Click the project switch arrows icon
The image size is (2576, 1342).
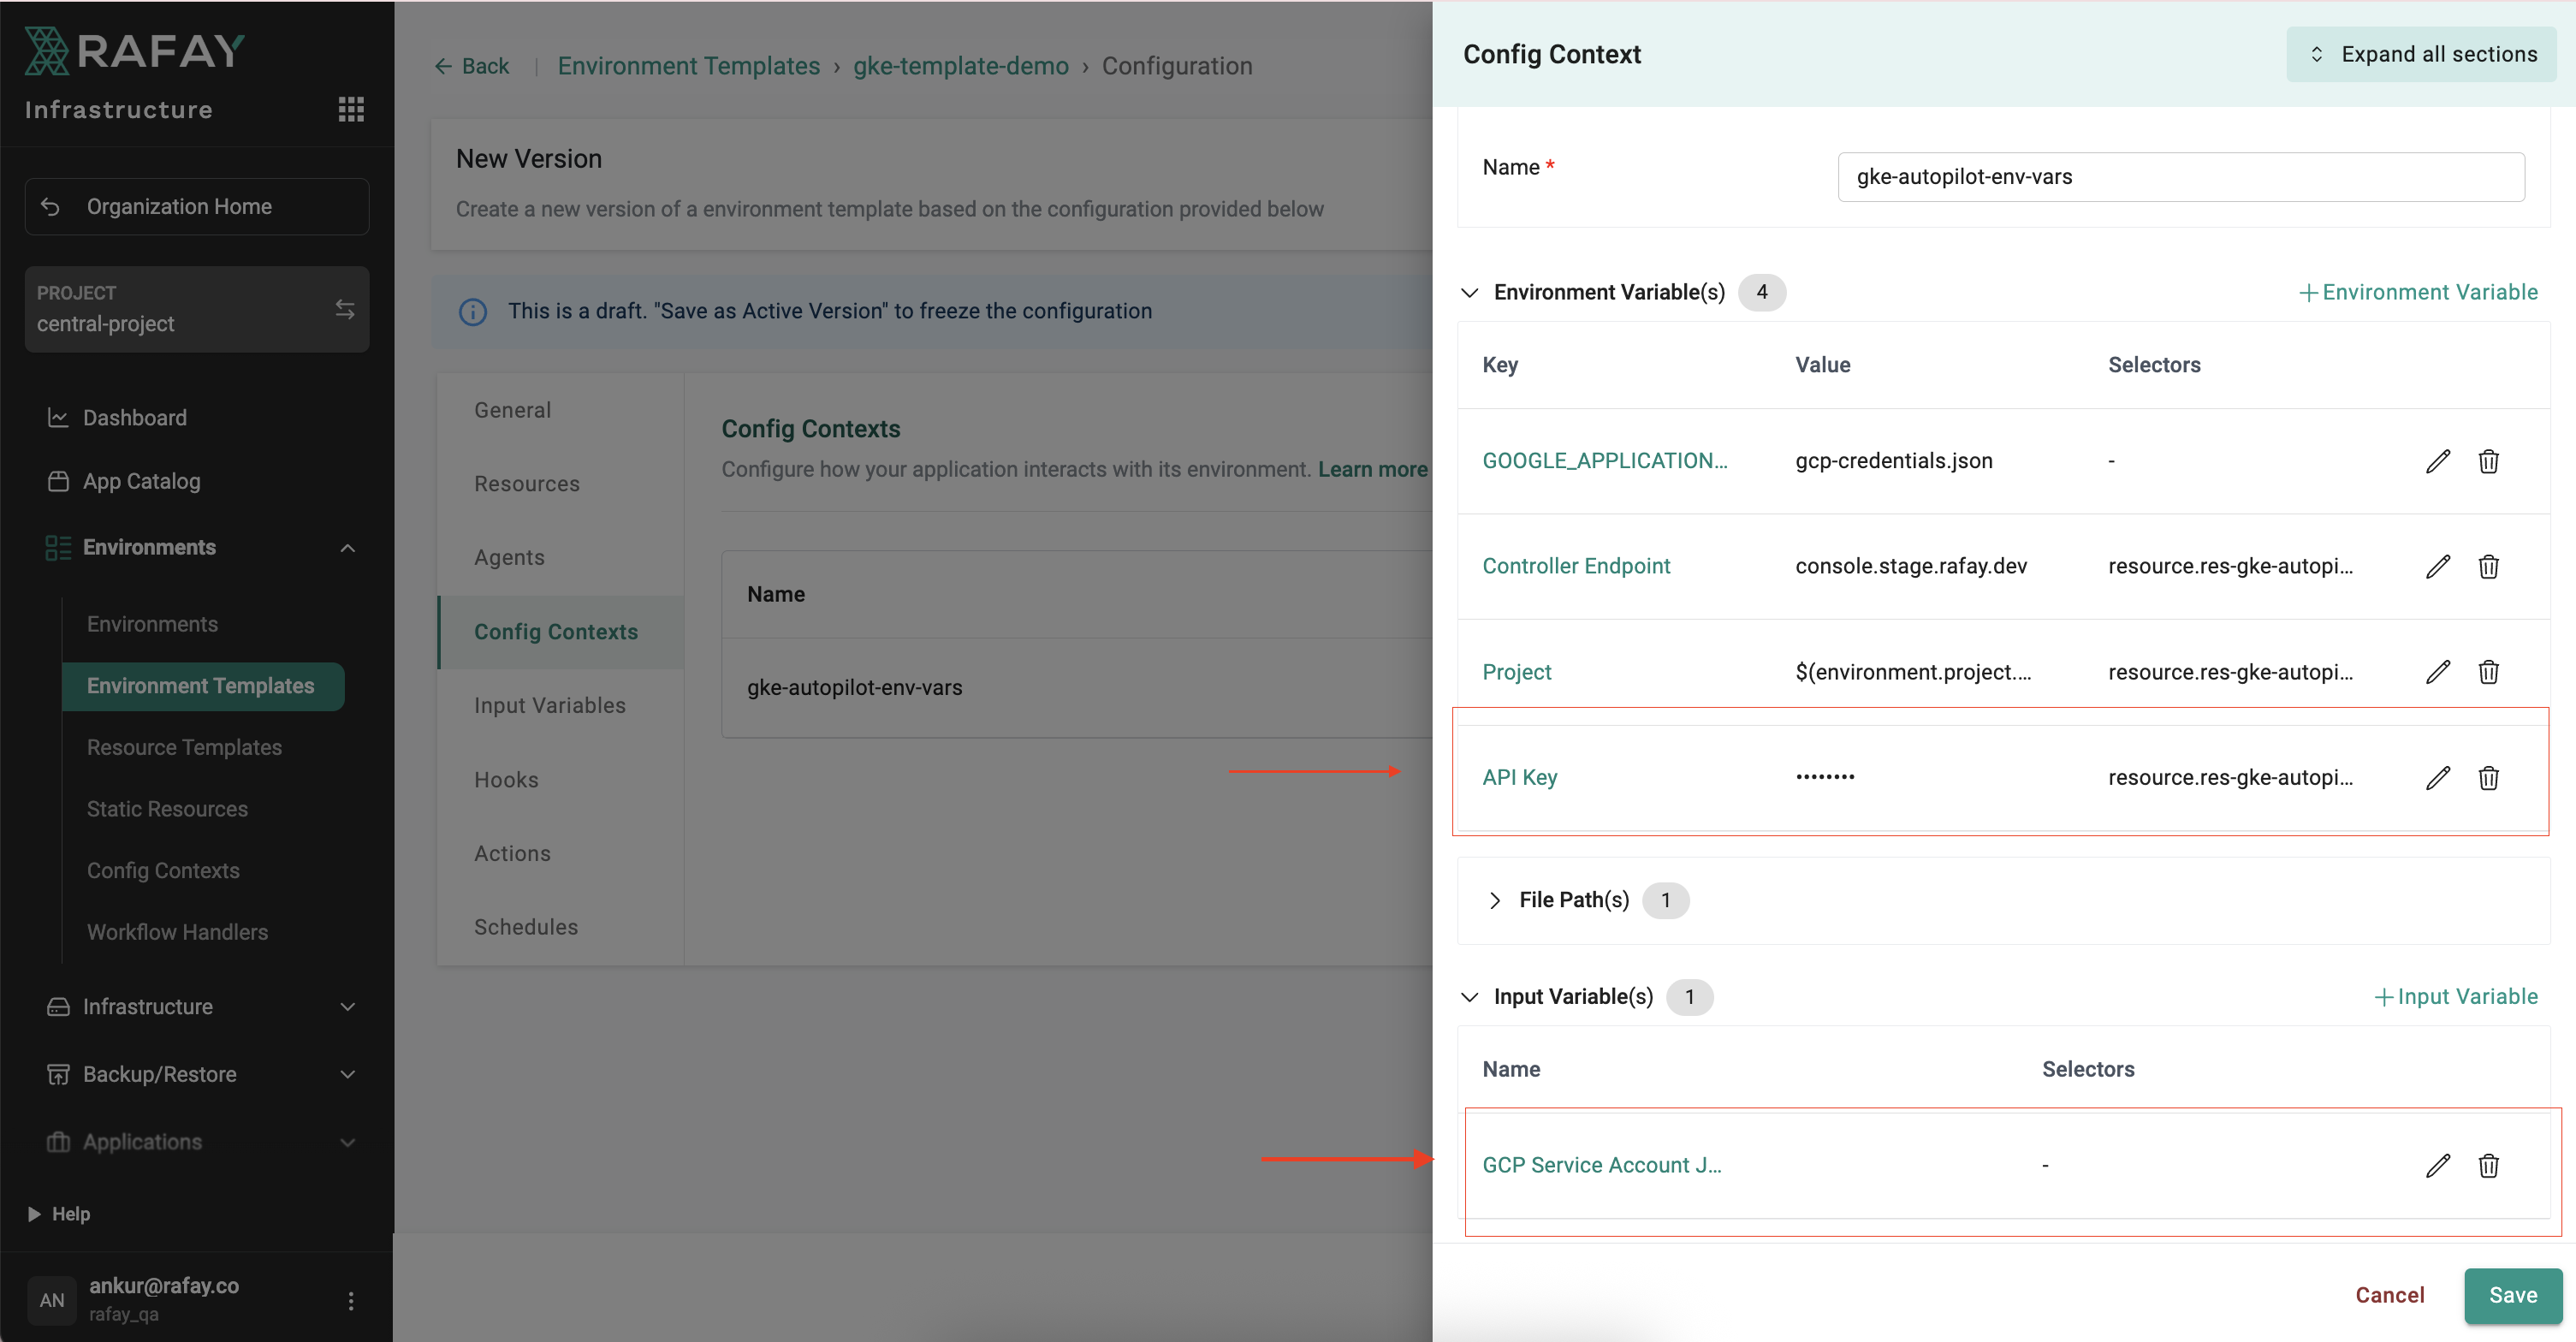pos(345,309)
